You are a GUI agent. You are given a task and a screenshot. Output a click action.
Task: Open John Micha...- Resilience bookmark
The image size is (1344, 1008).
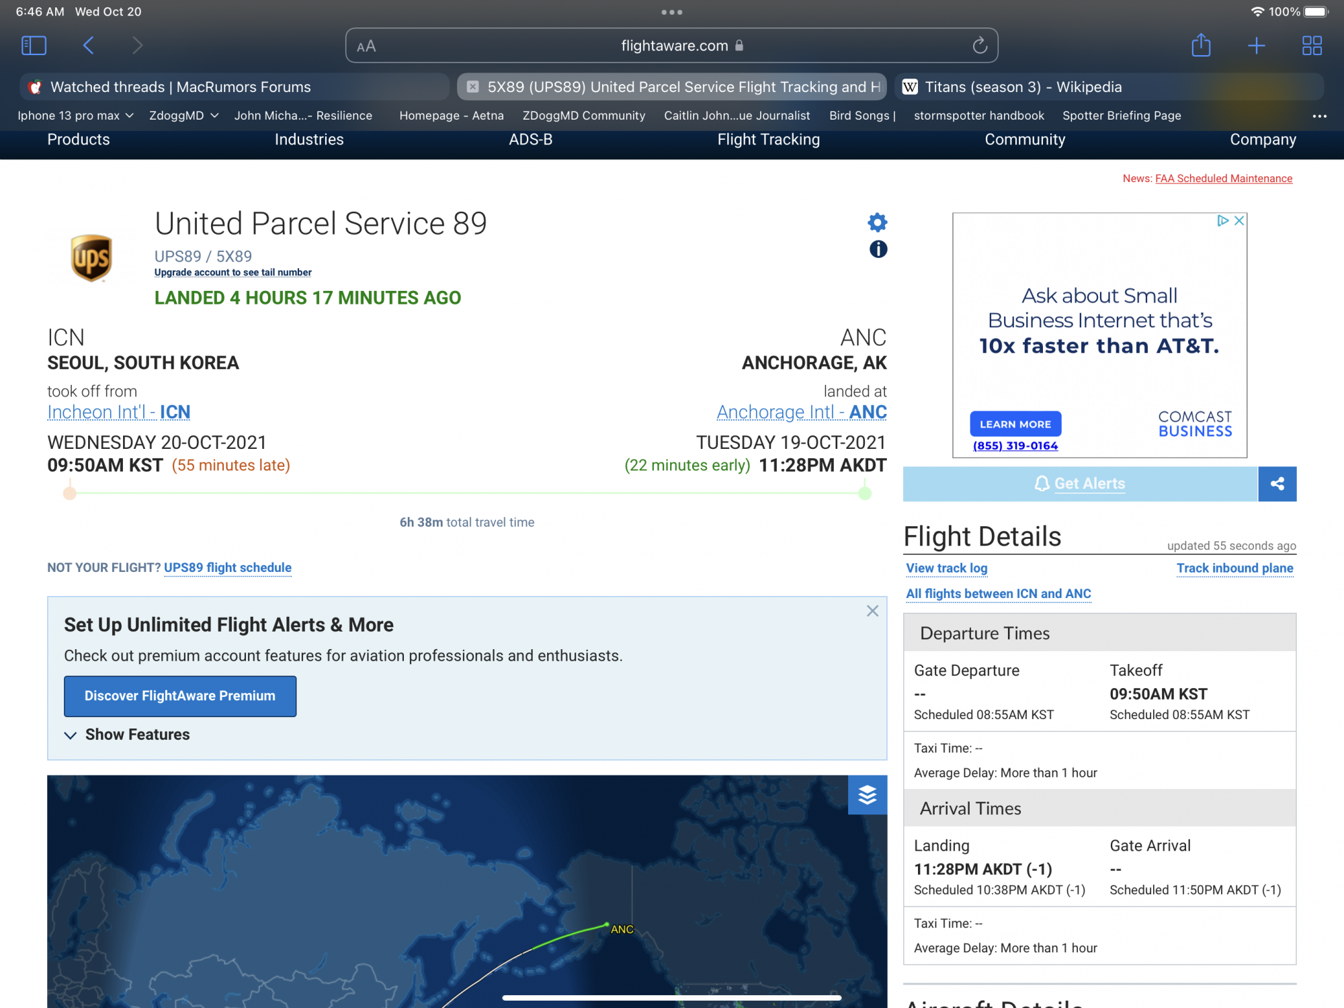coord(303,116)
